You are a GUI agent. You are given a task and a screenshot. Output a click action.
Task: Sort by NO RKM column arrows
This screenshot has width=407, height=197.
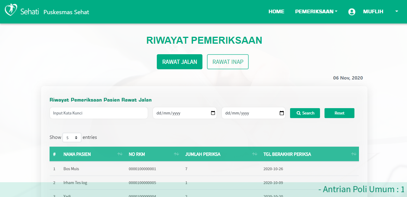point(176,154)
